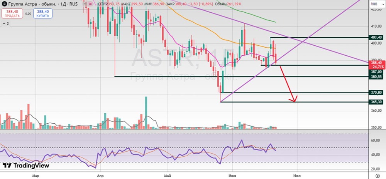Click the КУПИТЬ 388,40 buy button
This screenshot has height=179, width=386.
tap(43, 13)
